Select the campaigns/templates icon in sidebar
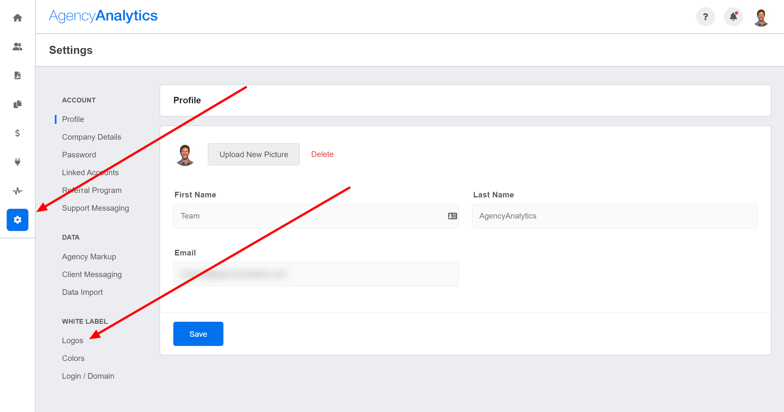 pyautogui.click(x=17, y=104)
